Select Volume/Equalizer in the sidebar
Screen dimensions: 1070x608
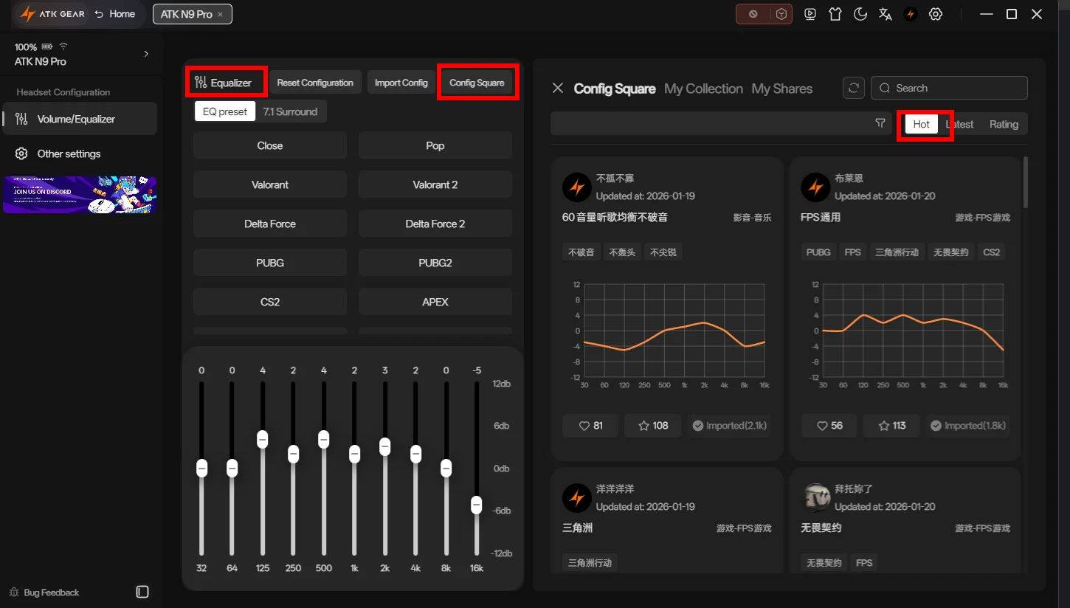[80, 119]
